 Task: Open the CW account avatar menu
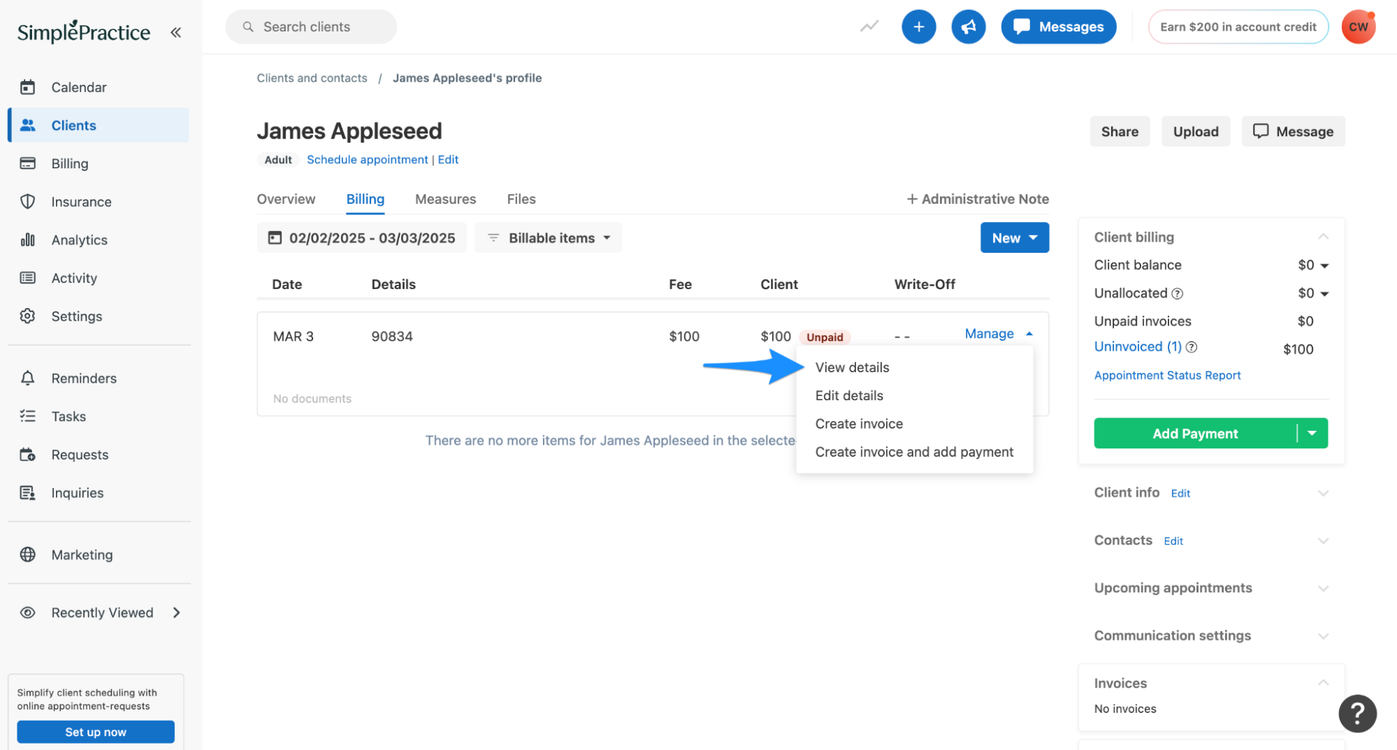tap(1358, 27)
